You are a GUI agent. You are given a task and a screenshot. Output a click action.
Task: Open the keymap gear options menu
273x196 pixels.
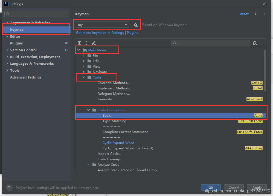point(135,25)
